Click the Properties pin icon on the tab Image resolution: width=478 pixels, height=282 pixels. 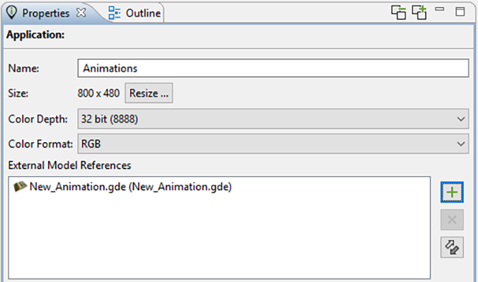tap(11, 13)
